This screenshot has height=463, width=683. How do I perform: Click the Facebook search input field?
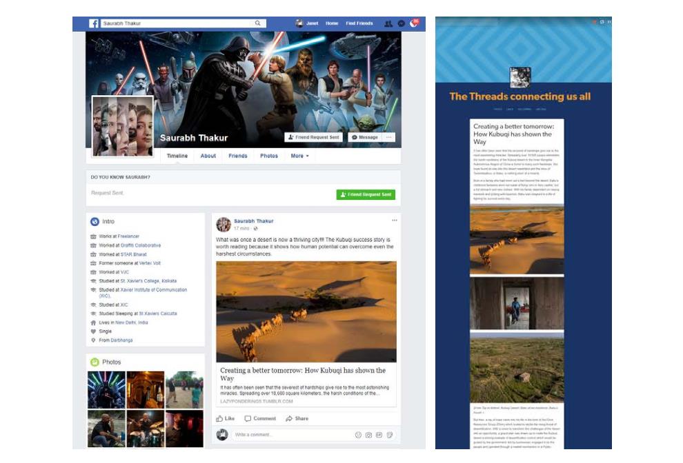pos(177,23)
